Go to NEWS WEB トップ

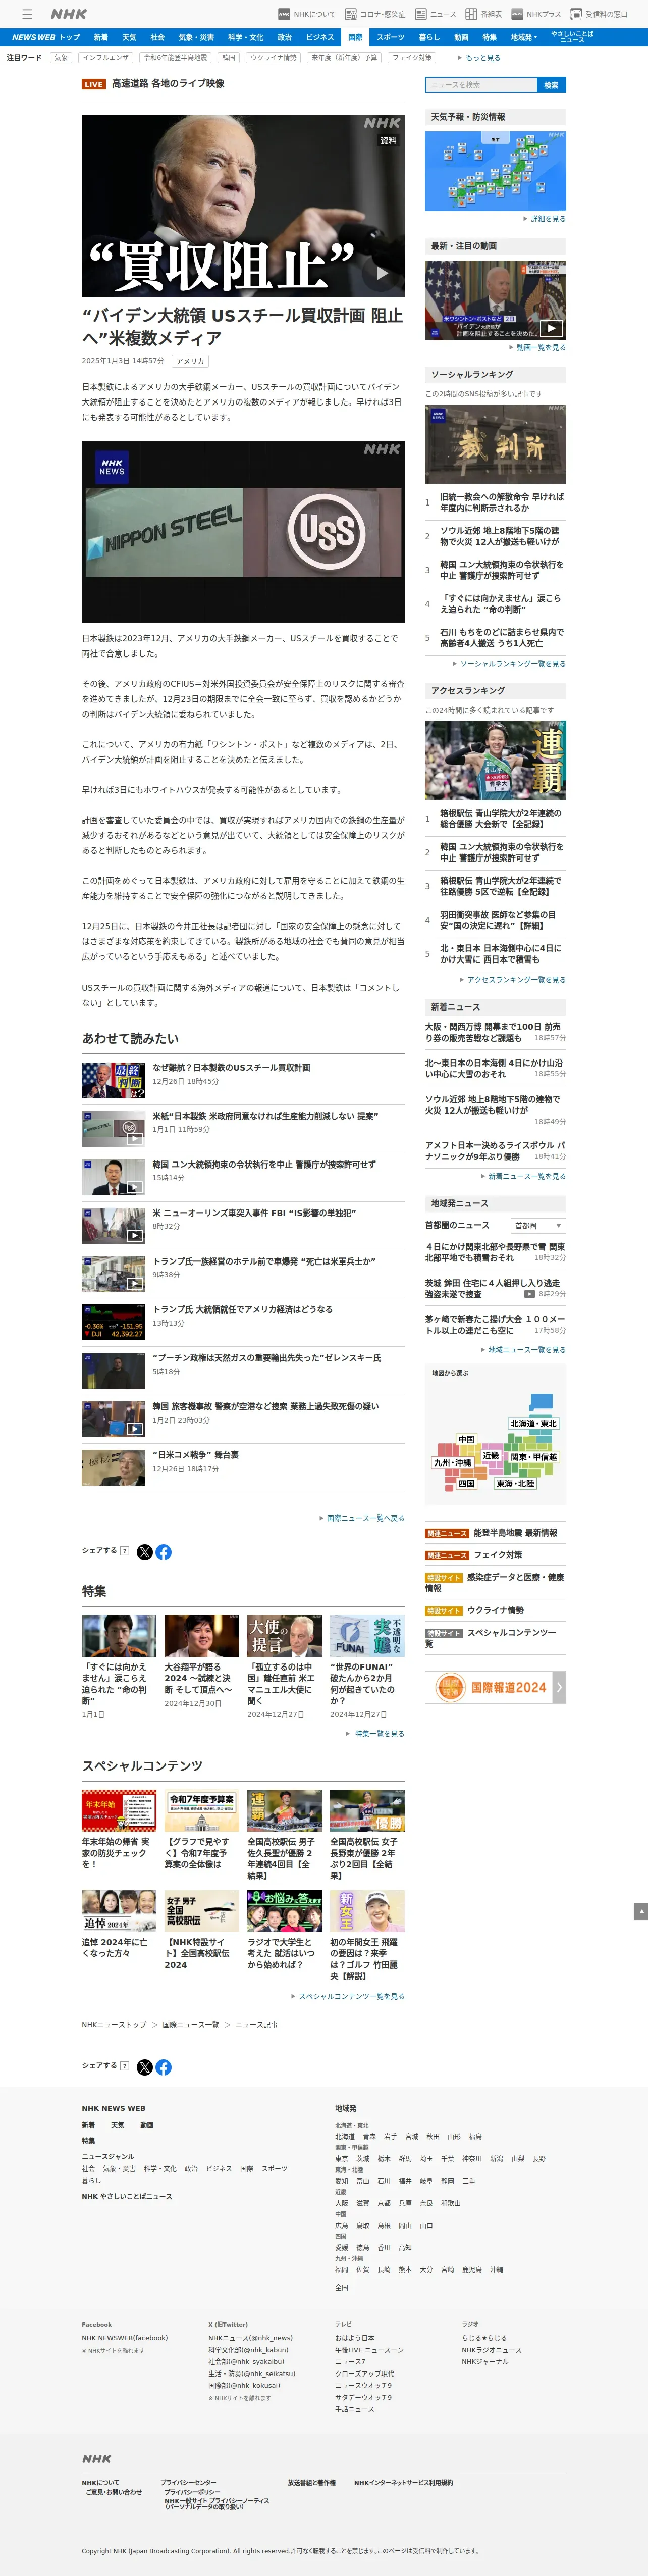(46, 37)
